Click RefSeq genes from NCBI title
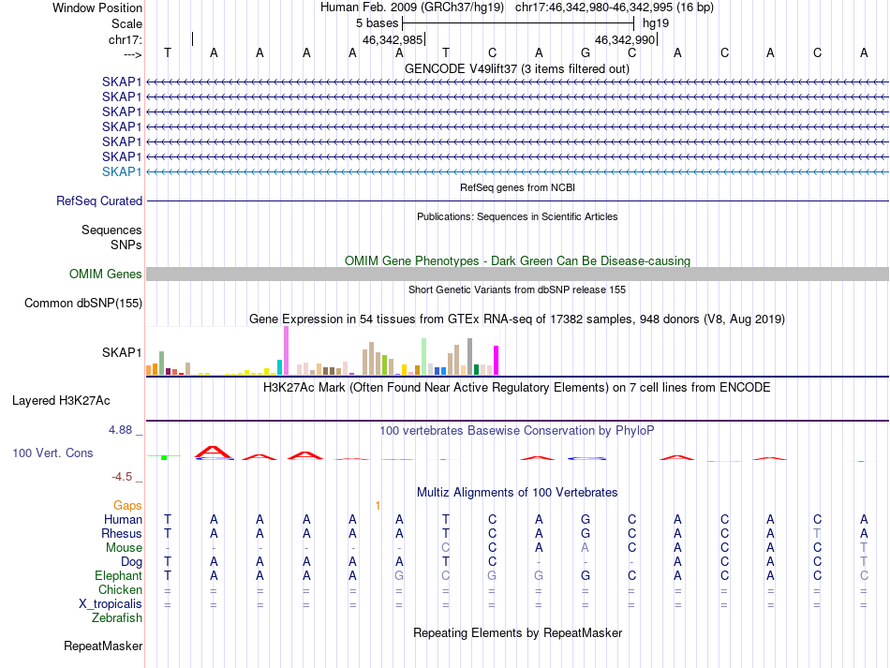 (517, 187)
